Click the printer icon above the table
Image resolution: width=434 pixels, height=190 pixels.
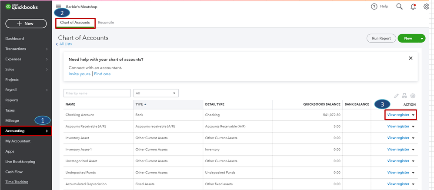pyautogui.click(x=404, y=96)
